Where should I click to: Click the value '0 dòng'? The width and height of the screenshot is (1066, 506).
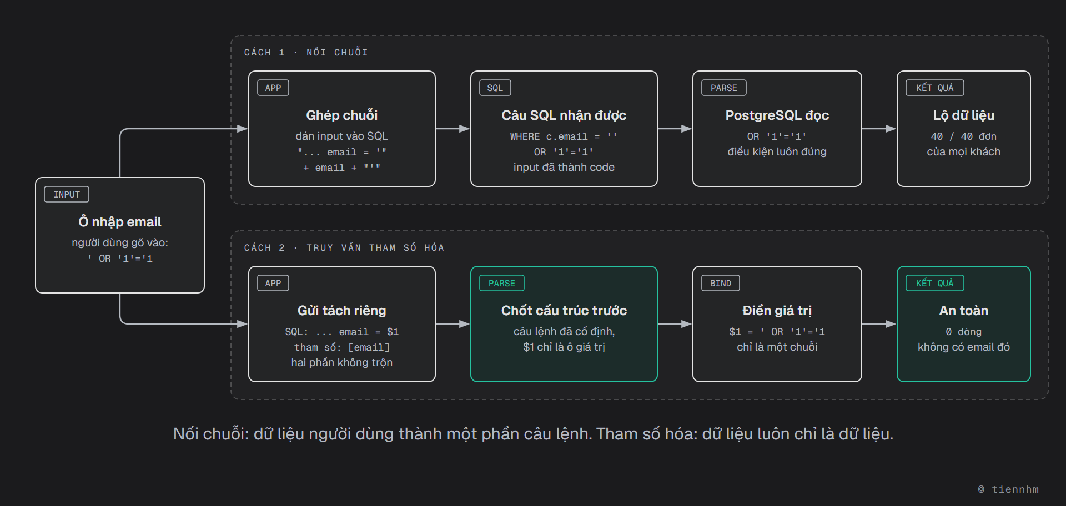[x=964, y=332]
